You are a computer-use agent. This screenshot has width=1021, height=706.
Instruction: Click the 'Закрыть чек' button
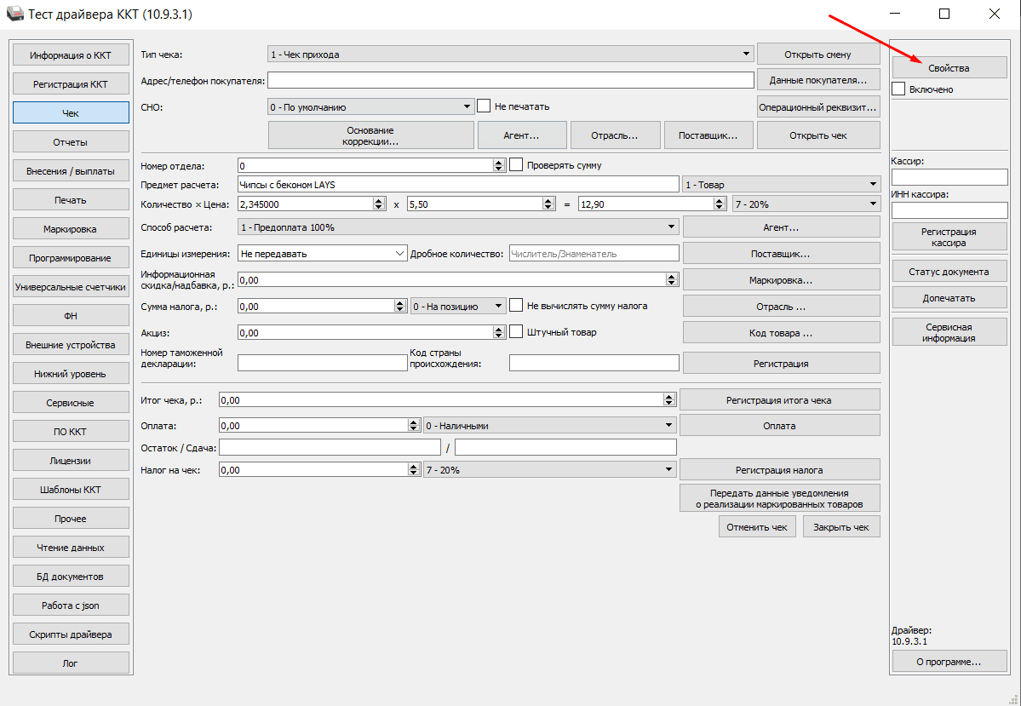(x=840, y=527)
